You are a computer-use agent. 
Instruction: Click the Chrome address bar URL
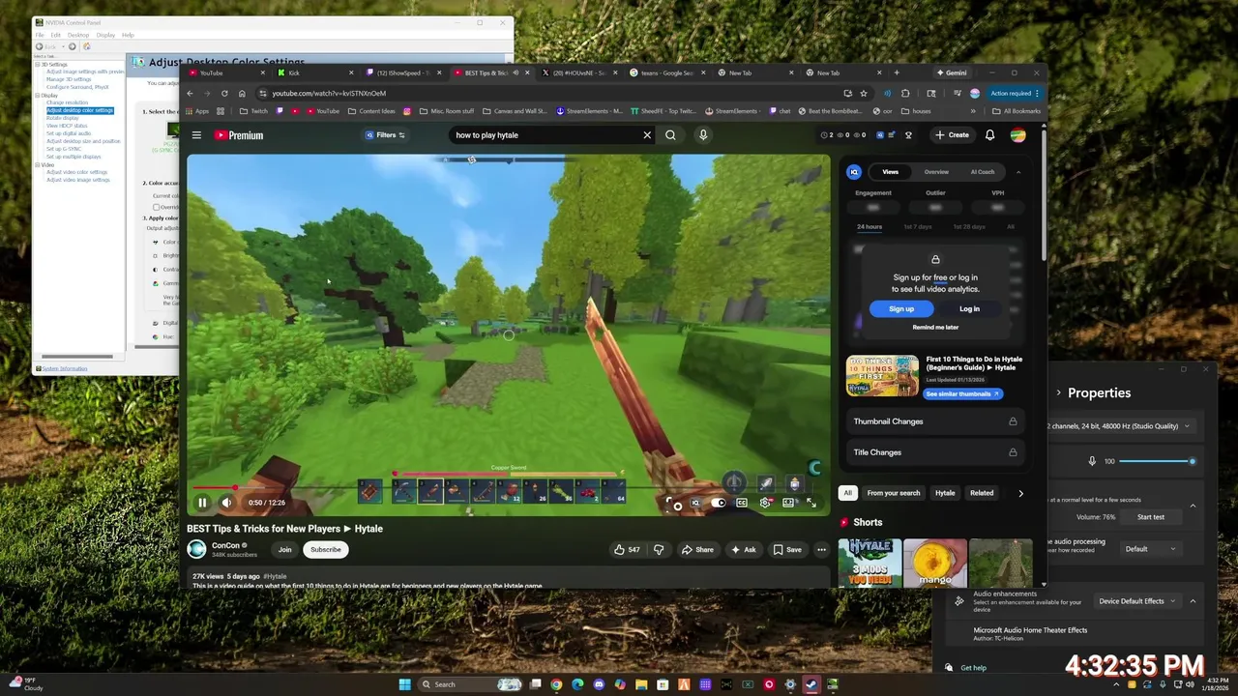[x=329, y=93]
